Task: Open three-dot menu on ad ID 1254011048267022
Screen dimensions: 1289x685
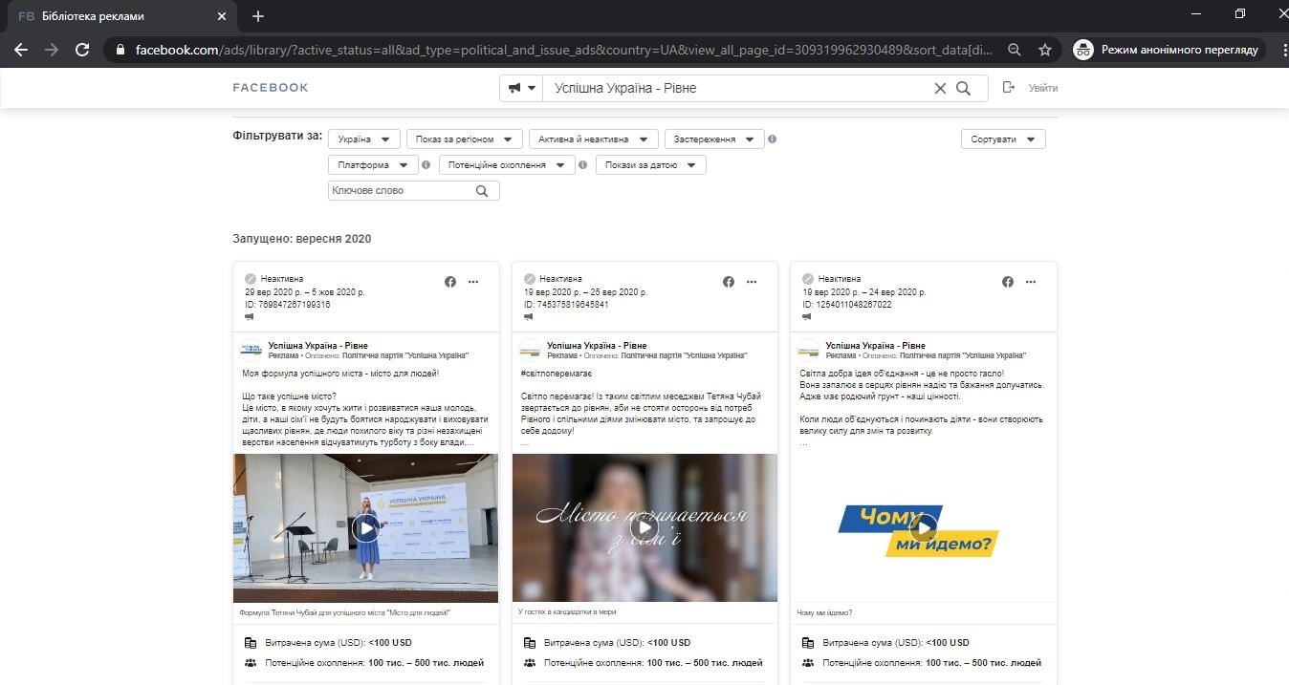Action: coord(1031,282)
